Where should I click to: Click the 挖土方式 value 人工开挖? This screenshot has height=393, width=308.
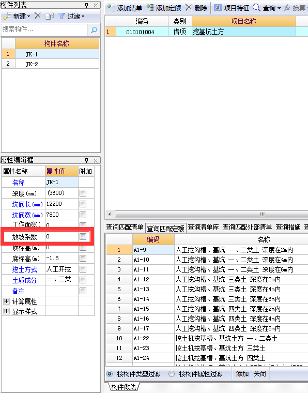pyautogui.click(x=61, y=269)
